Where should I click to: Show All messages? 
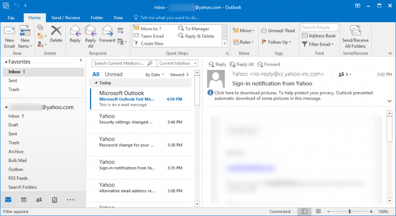[x=96, y=75]
